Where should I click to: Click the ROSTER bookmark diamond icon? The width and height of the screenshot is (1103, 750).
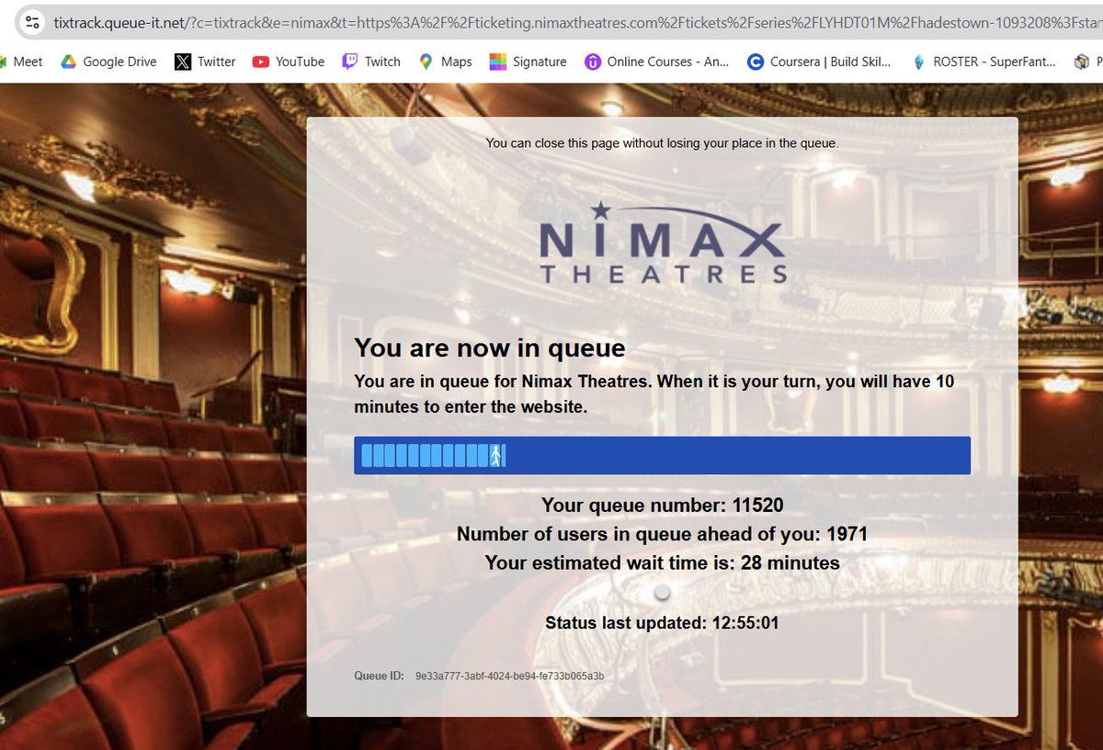918,62
